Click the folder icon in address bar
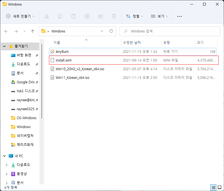Screen dimensions: 224x191 click(x=43, y=31)
